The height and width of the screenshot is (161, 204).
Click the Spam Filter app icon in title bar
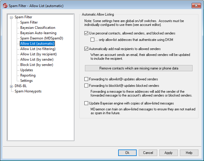tap(5, 6)
